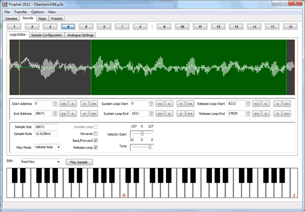Click the fast-forward button for End Address

pos(93,114)
